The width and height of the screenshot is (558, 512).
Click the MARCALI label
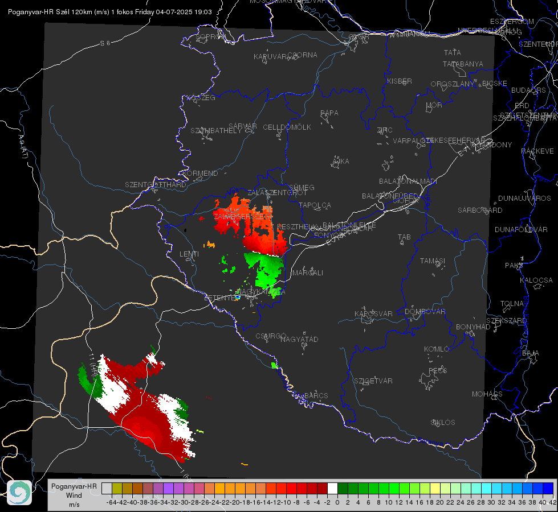(308, 273)
